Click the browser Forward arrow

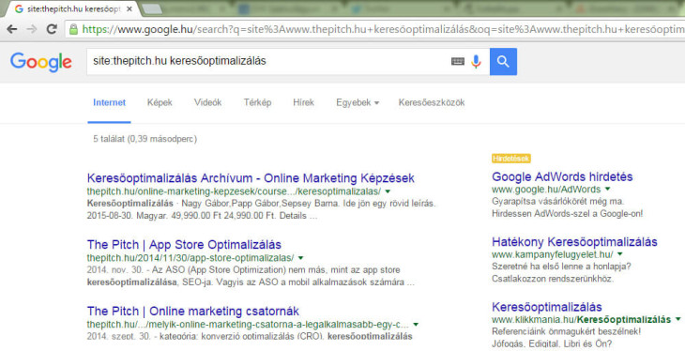tap(32, 29)
